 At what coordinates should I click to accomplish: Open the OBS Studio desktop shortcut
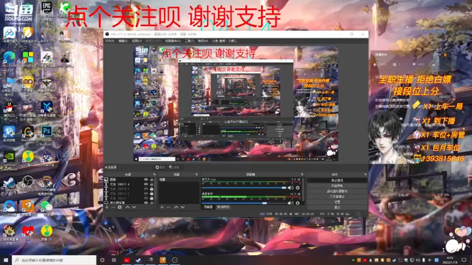click(x=28, y=183)
